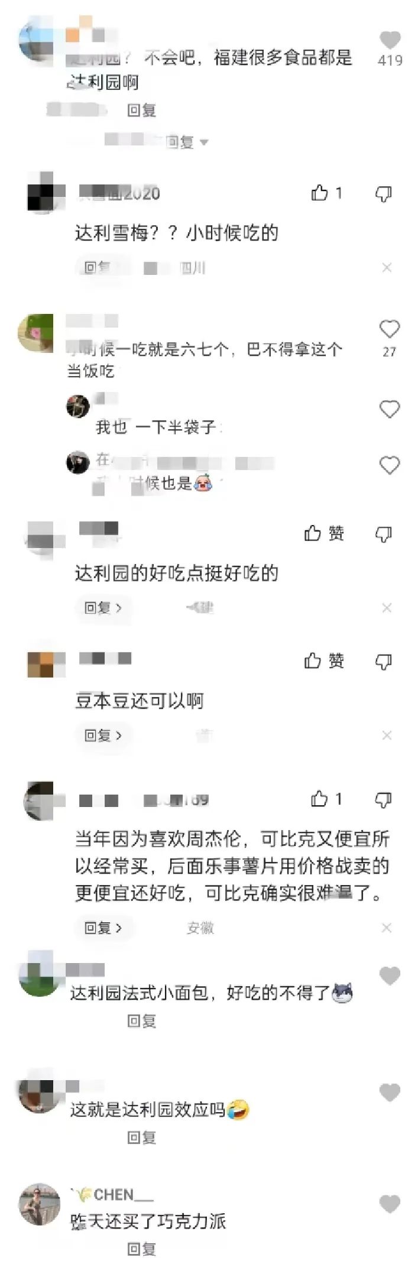This screenshot has height=1277, width=418.
Task: Reply to the 法式小面包 comment
Action: (141, 1021)
